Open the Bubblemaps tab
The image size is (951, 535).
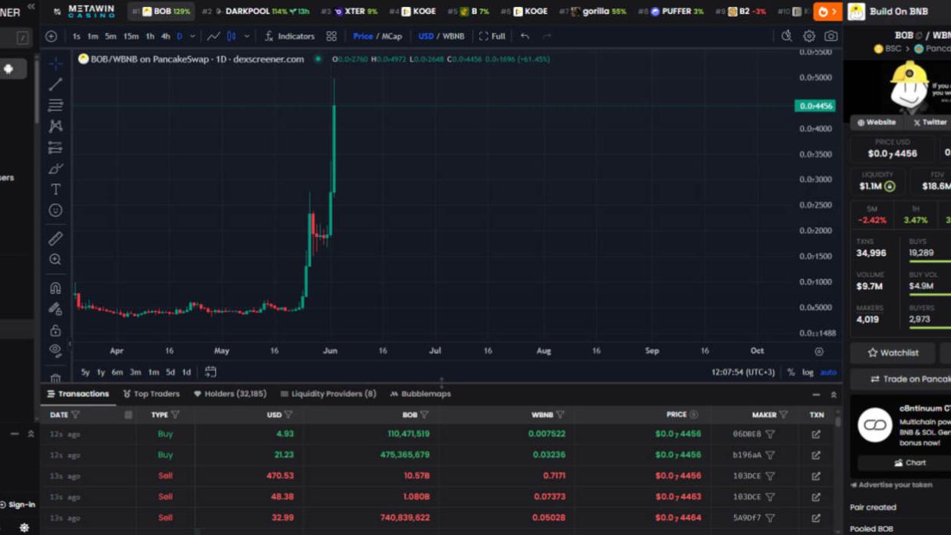(420, 394)
